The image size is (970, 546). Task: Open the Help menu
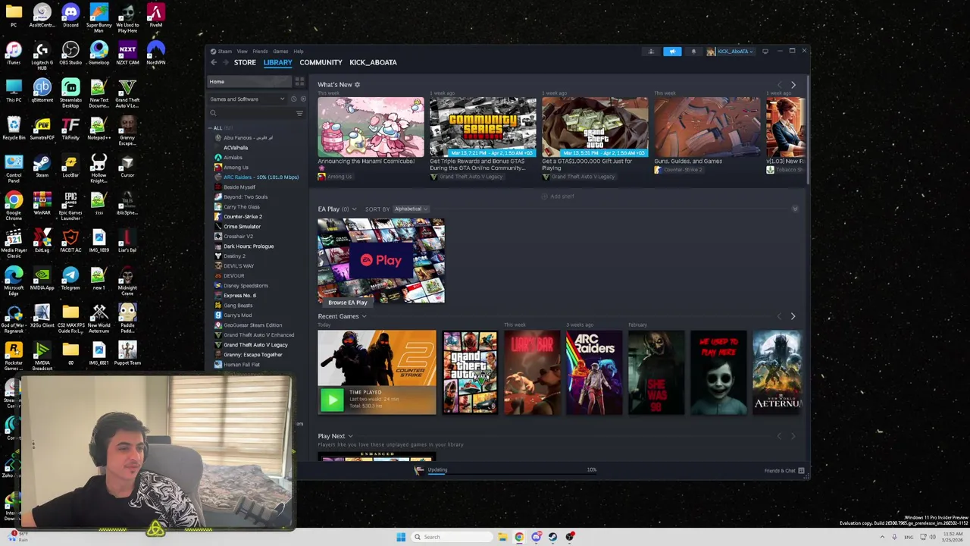click(x=299, y=52)
